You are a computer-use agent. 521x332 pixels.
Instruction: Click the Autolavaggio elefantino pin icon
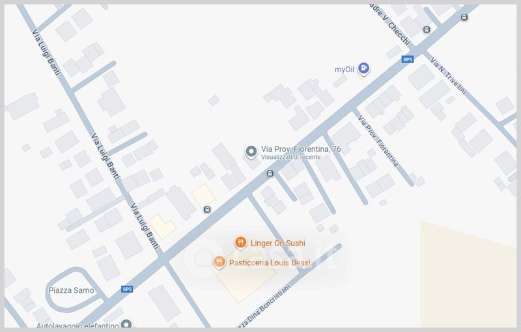tap(126, 324)
